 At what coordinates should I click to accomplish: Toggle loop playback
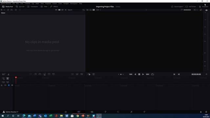tap(152, 74)
